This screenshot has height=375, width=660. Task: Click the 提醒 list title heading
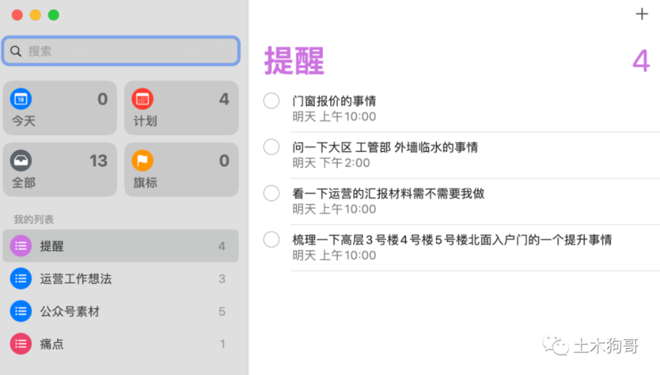pos(294,61)
